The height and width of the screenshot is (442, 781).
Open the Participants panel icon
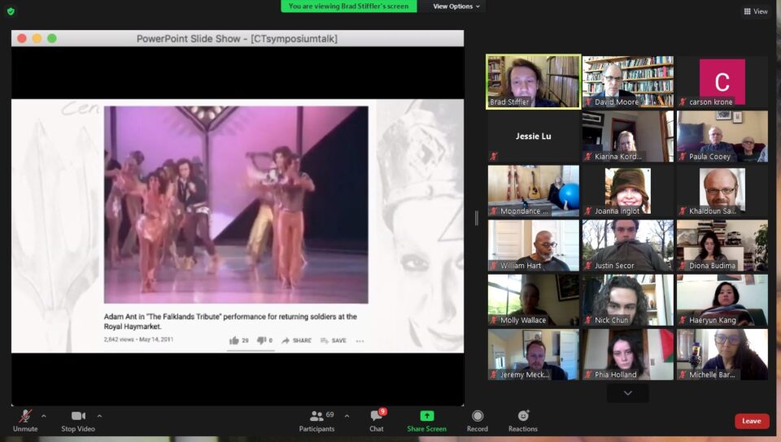pyautogui.click(x=316, y=416)
